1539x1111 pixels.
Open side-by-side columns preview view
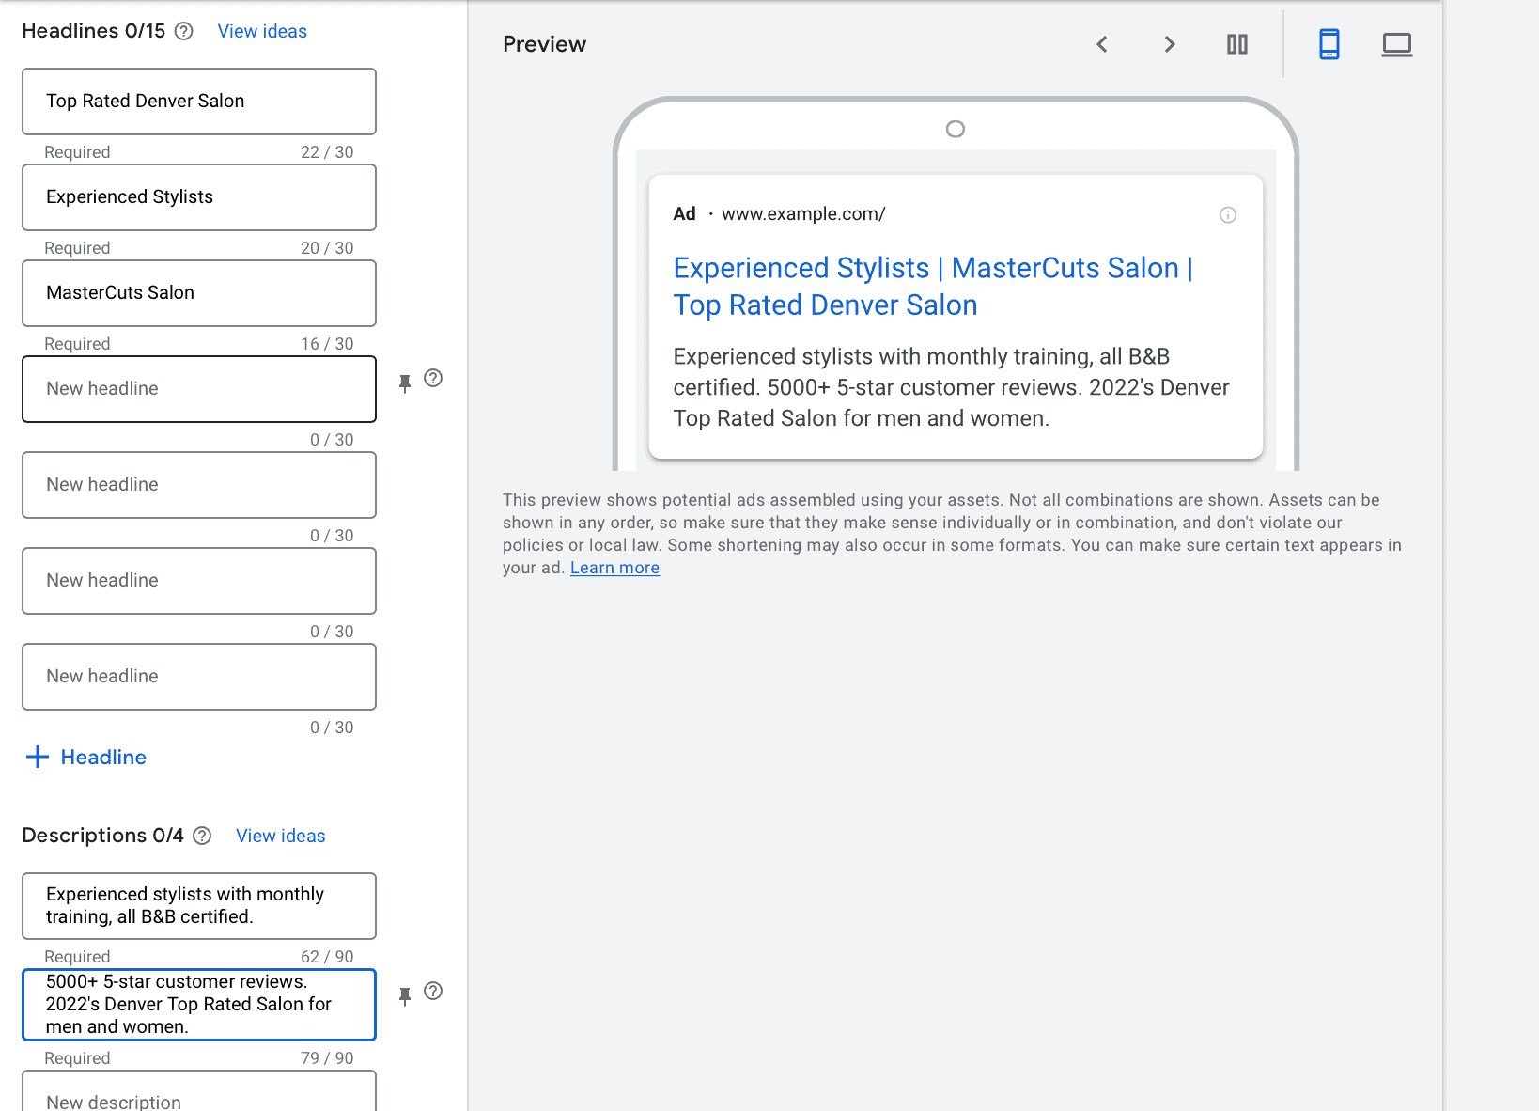pyautogui.click(x=1237, y=44)
